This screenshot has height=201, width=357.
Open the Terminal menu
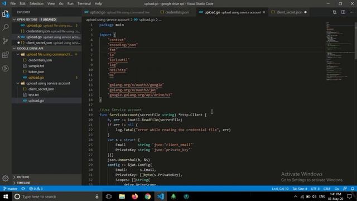[84, 4]
